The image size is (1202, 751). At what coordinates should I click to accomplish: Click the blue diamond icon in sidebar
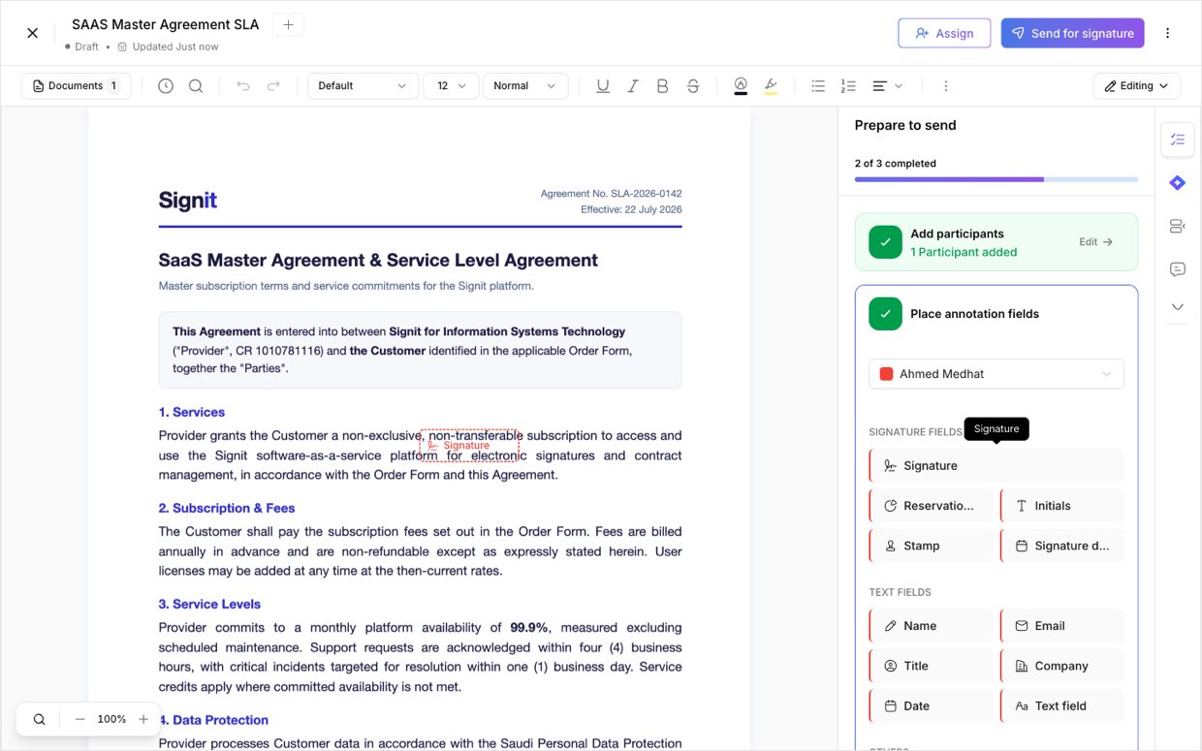click(1178, 182)
